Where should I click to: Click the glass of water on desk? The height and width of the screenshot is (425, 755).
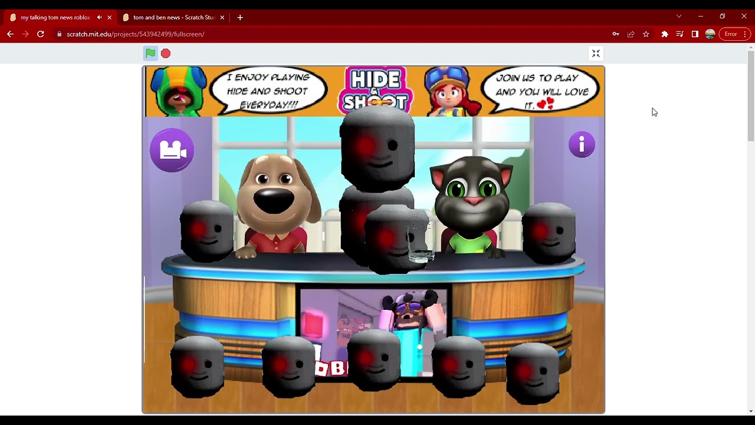click(x=421, y=243)
